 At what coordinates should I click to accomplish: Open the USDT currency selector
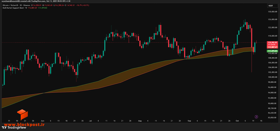pyautogui.click(x=271, y=6)
